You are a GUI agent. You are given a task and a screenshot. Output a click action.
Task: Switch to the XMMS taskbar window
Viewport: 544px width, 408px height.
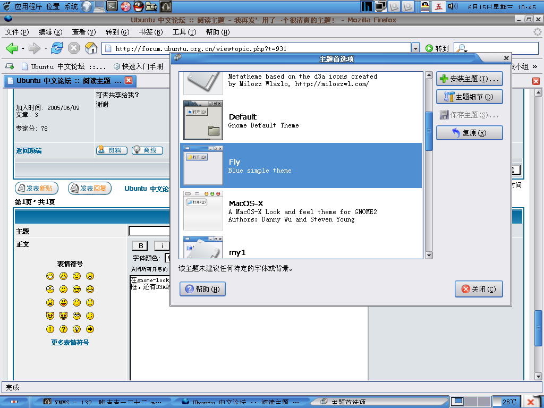101,402
